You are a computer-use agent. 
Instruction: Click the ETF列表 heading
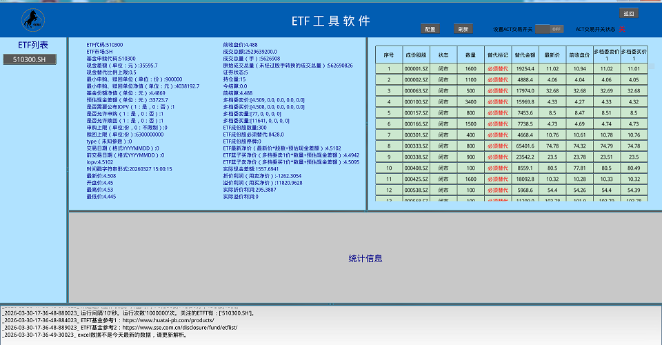(x=33, y=45)
